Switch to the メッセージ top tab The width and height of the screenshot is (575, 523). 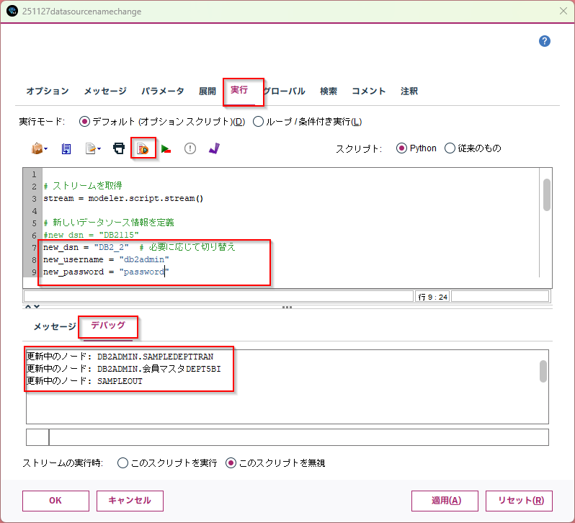[105, 91]
